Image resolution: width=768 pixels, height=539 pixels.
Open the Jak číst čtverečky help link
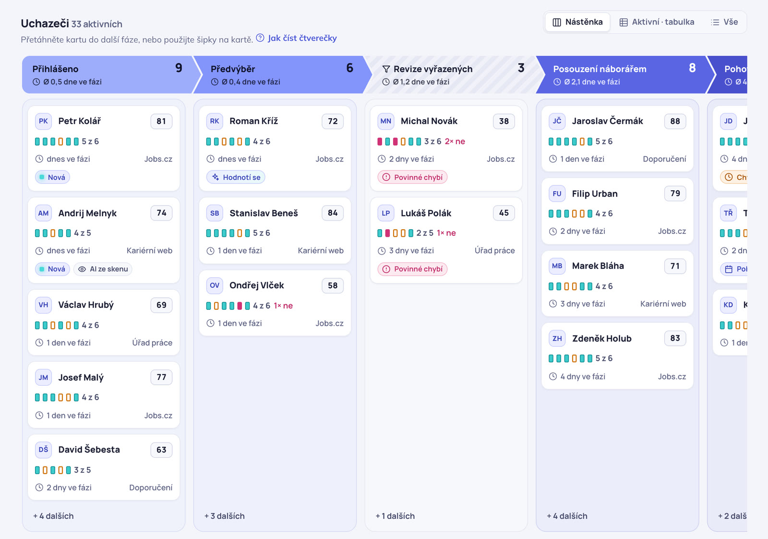[302, 38]
